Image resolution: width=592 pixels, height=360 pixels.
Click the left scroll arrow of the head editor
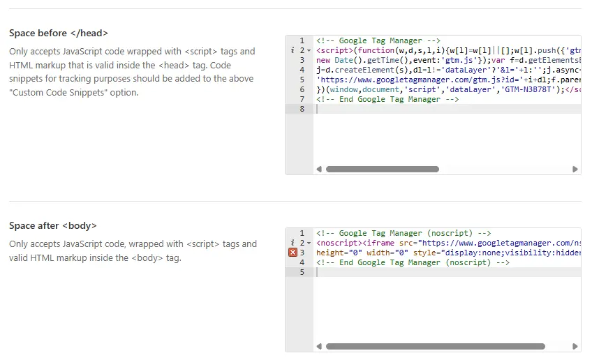(x=319, y=169)
